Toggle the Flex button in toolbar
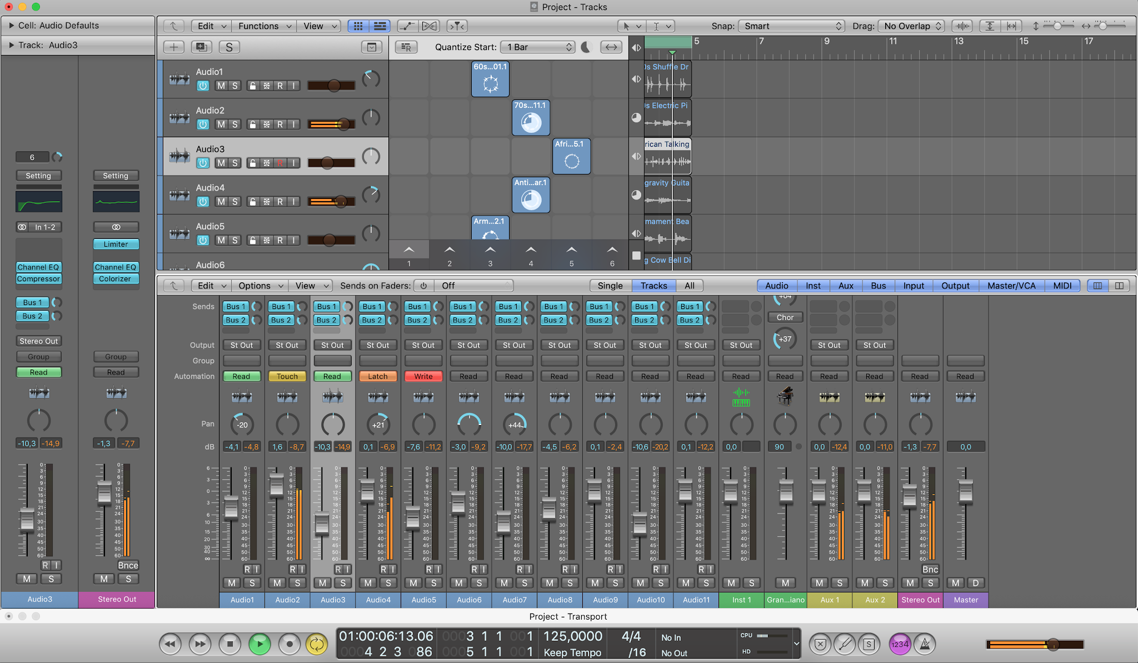1138x663 pixels. pos(430,26)
